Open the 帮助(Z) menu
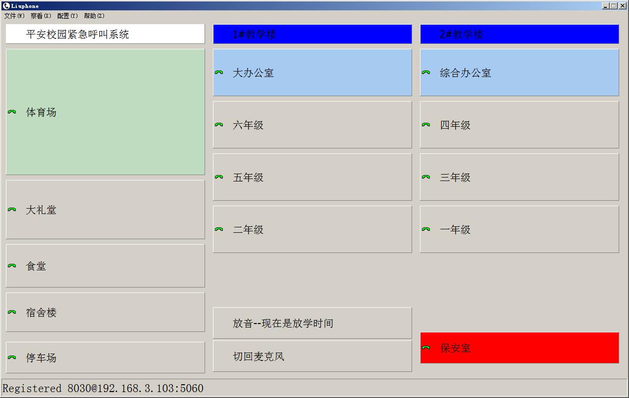This screenshot has height=398, width=629. [94, 16]
